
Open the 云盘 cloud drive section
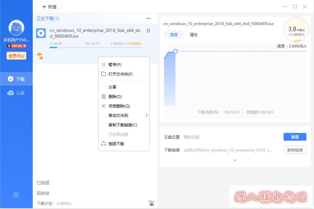[16, 93]
